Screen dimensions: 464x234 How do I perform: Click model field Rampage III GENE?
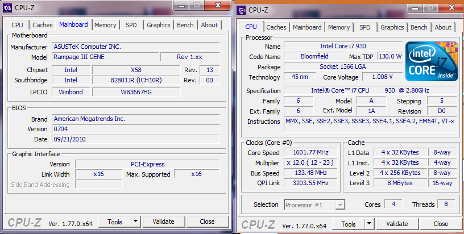105,57
